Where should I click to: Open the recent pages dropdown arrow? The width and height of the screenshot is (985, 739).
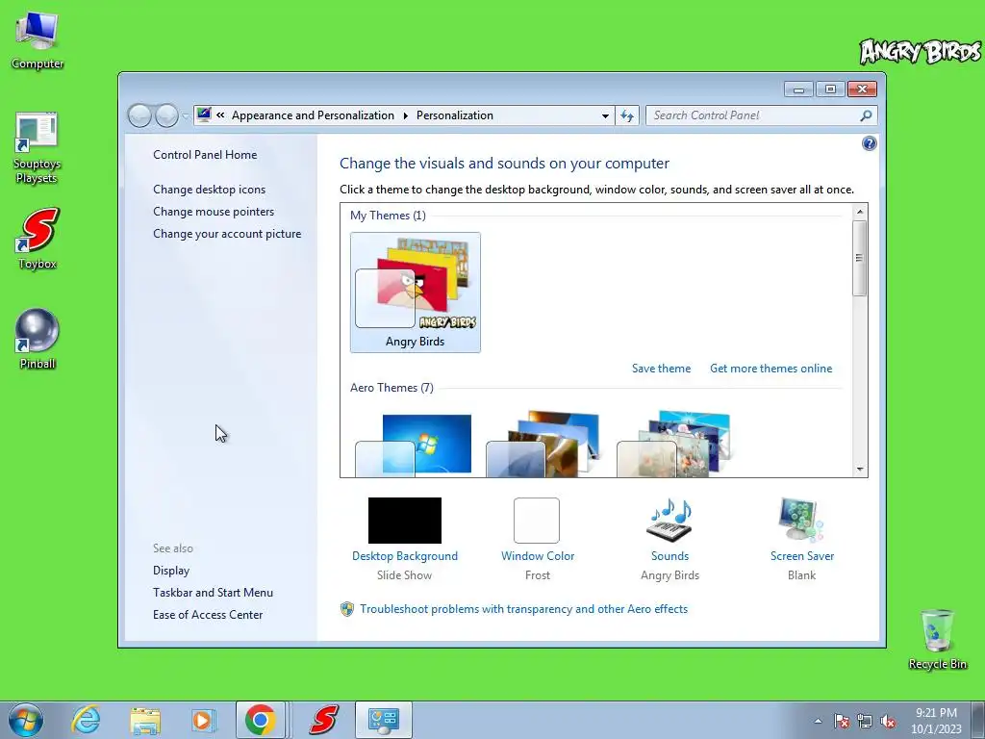[186, 116]
